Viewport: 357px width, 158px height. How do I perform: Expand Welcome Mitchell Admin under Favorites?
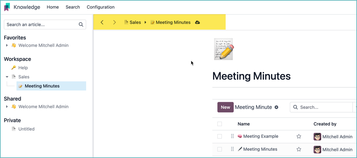pyautogui.click(x=7, y=45)
